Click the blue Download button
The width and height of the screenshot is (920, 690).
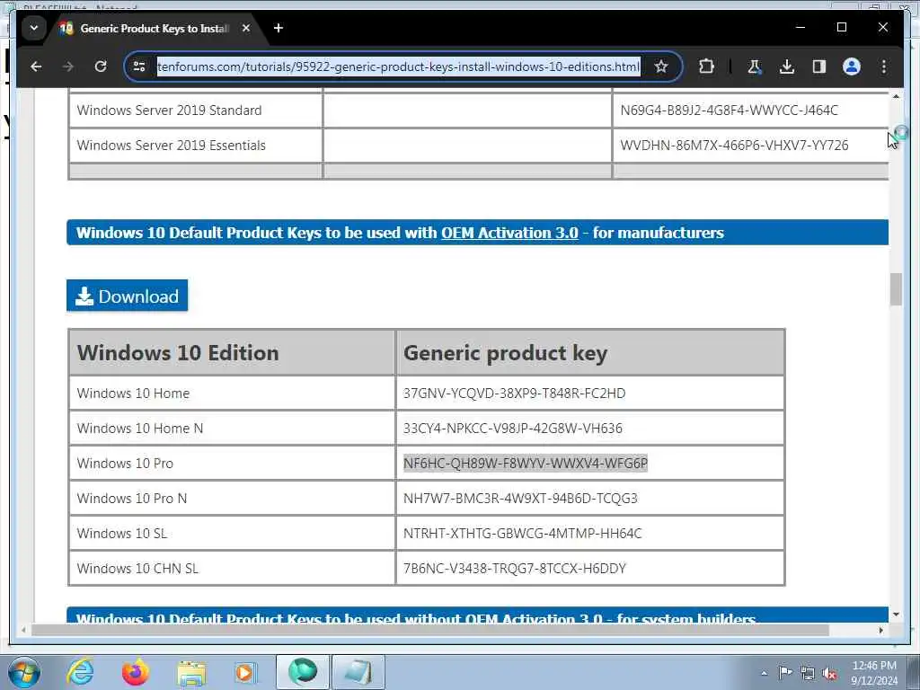tap(128, 296)
